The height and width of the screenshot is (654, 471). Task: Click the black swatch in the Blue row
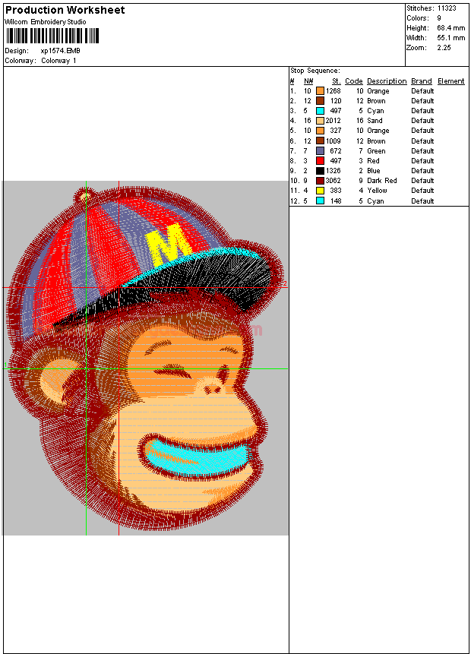[x=320, y=171]
